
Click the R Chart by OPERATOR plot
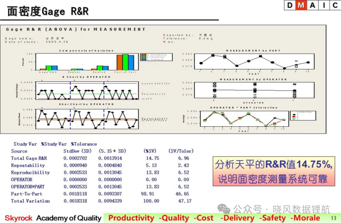click(87, 90)
